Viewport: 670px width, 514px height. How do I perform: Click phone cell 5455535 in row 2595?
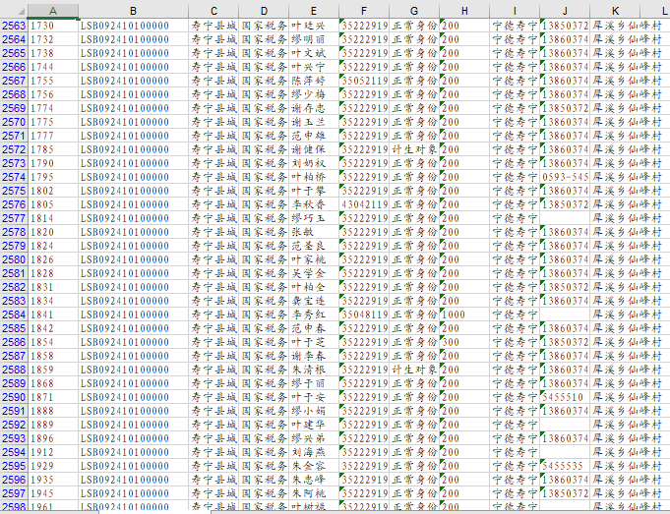565,466
